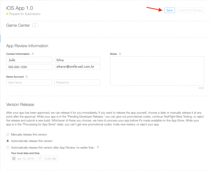Focus the last name field containing Silva
This screenshot has height=171, width=210.
pyautogui.click(x=77, y=60)
